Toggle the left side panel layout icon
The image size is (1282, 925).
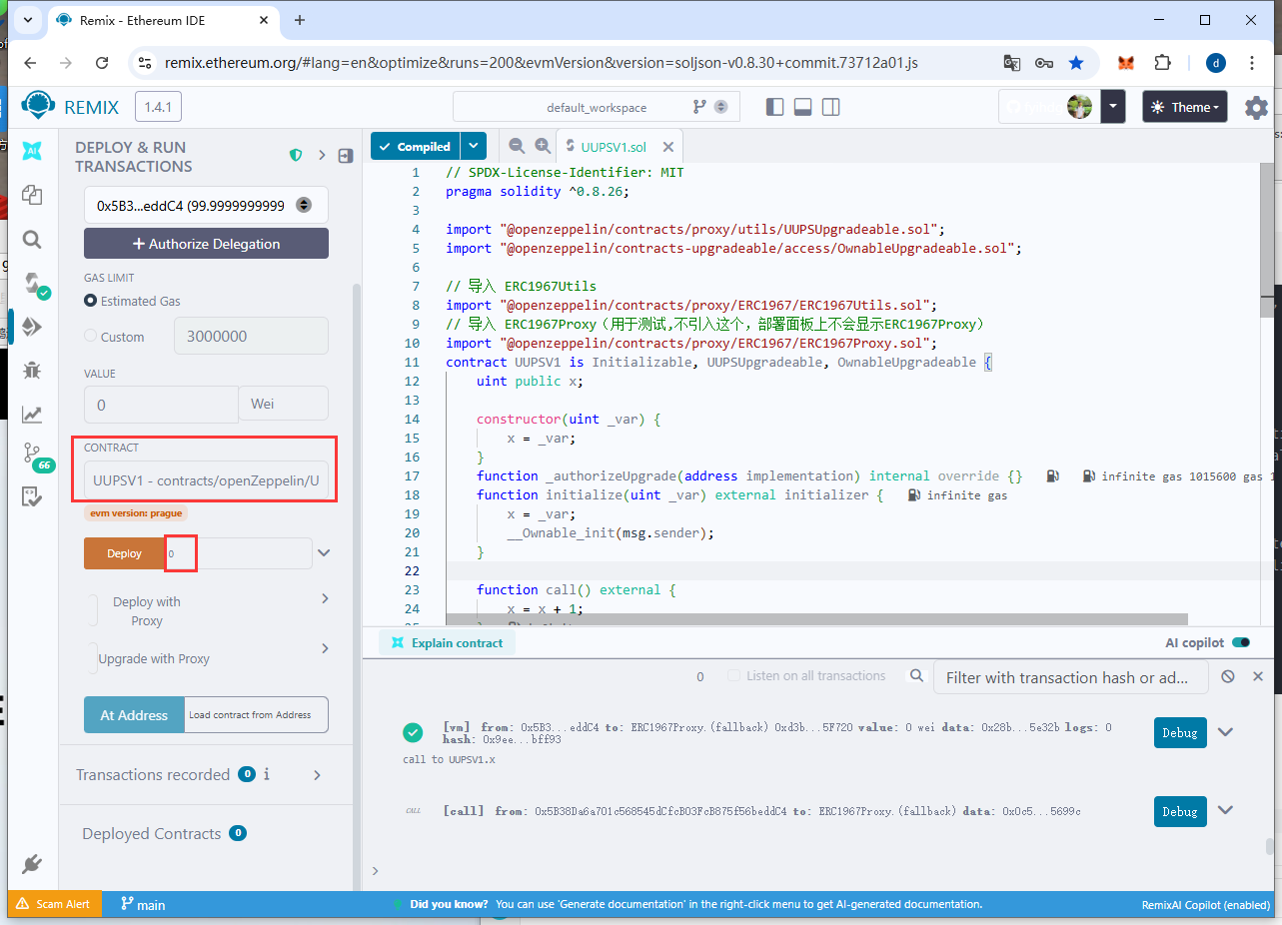(x=775, y=107)
